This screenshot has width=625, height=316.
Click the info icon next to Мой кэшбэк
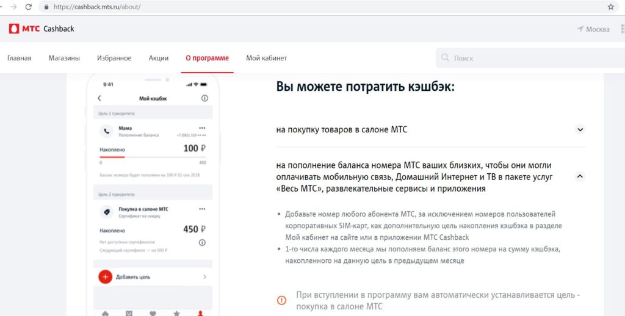[x=204, y=98]
